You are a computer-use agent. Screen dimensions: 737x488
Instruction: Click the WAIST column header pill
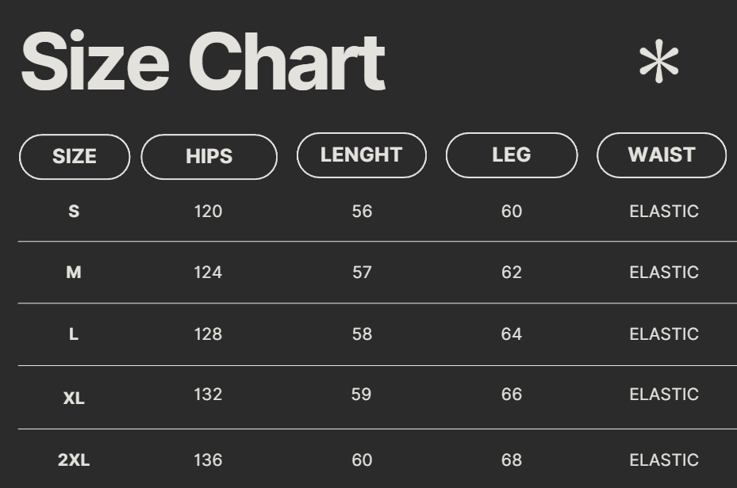[x=662, y=155]
